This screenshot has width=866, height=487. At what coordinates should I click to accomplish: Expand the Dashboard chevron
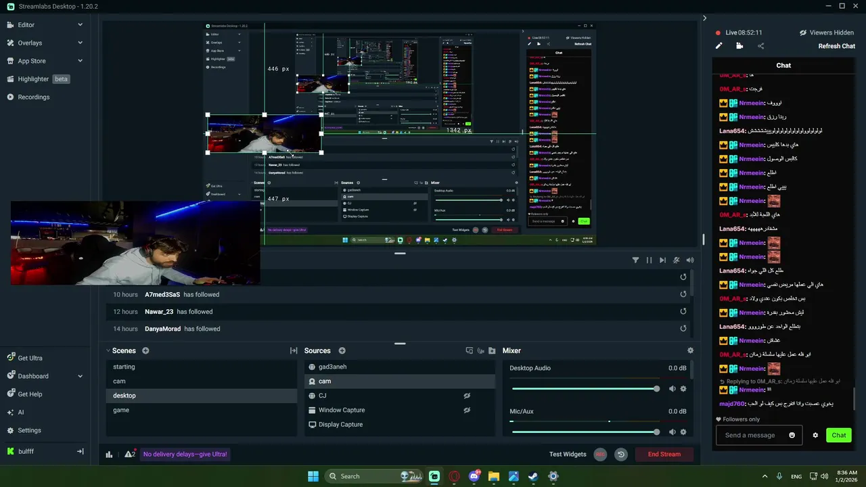tap(80, 376)
